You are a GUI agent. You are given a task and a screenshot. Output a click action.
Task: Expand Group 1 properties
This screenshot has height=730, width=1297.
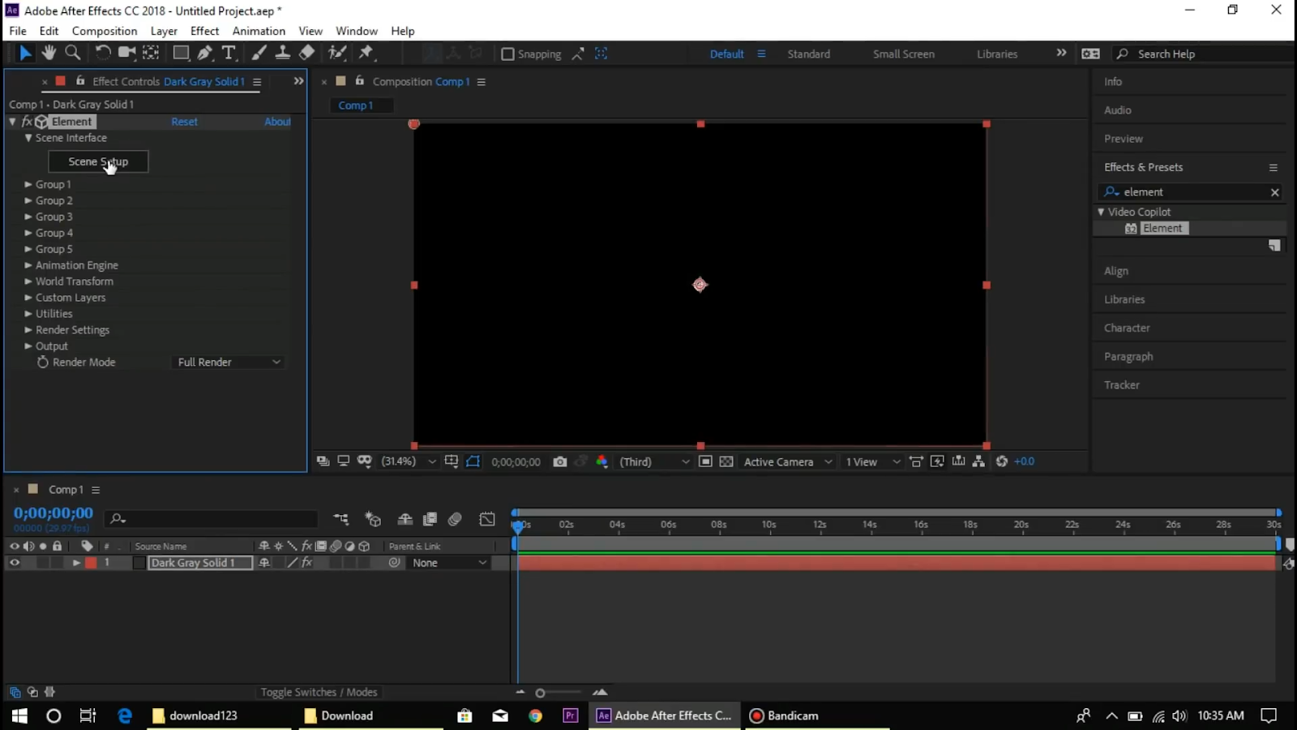(x=28, y=185)
